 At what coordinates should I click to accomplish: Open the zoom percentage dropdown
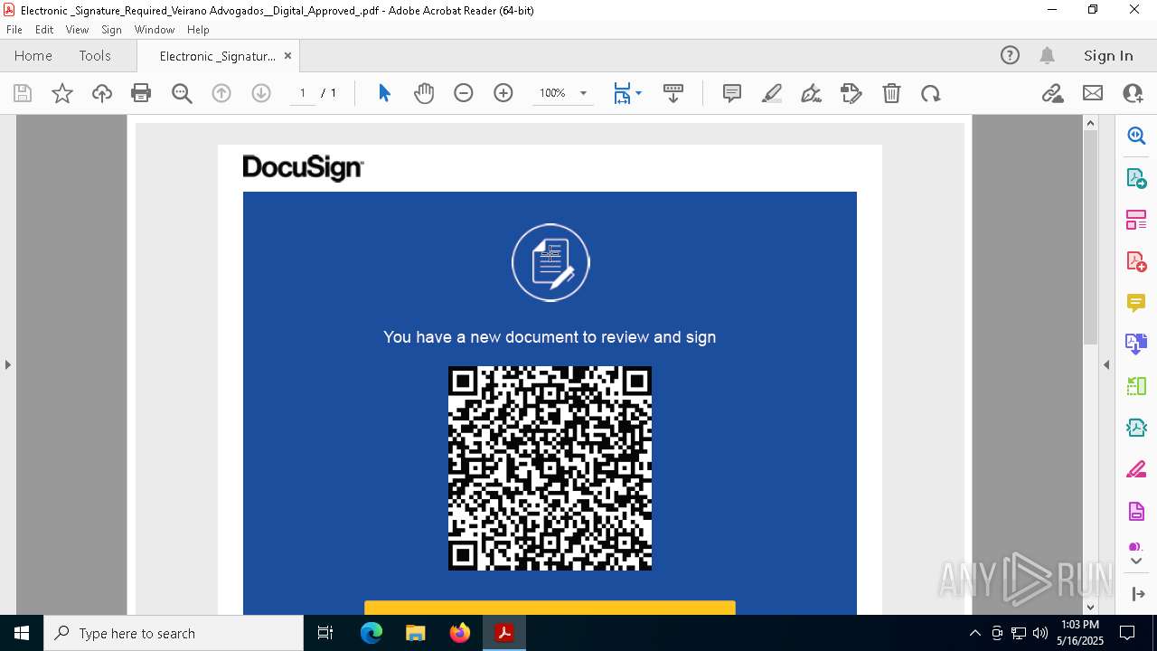(x=583, y=93)
